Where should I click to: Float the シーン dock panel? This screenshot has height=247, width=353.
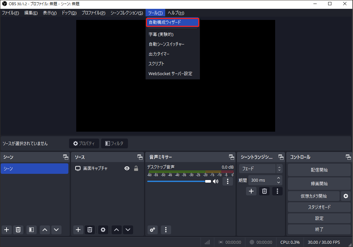(65, 157)
